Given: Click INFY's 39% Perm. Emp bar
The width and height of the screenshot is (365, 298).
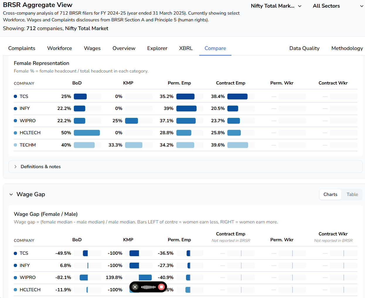Looking at the screenshot, I should tap(186, 108).
